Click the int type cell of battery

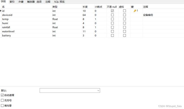pos(67,35)
